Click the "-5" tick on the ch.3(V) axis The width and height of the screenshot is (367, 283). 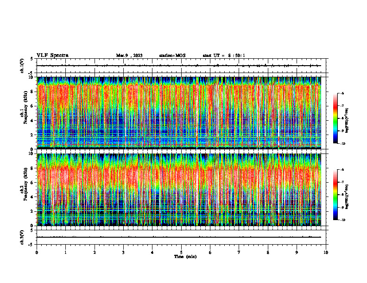31,245
